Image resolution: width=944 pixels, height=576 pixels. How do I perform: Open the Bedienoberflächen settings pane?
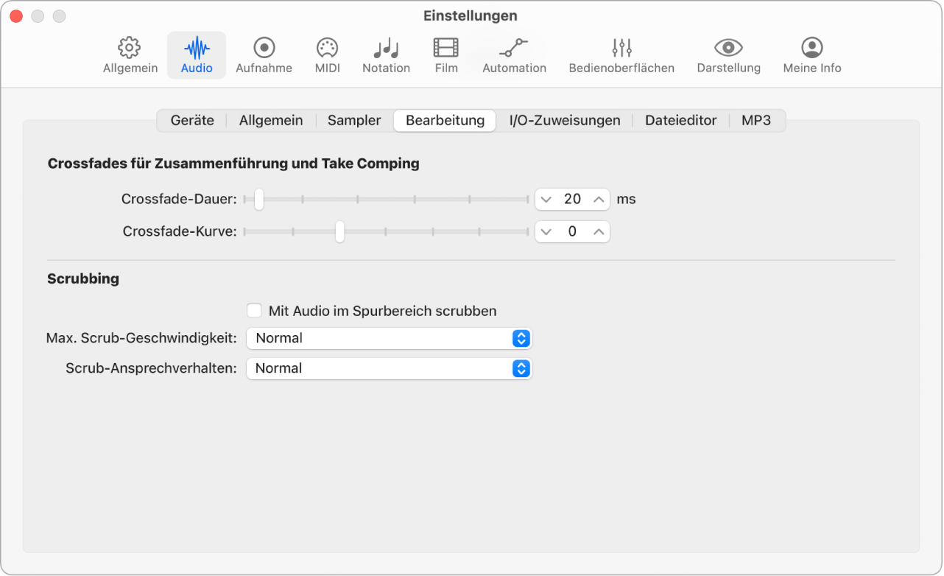[x=621, y=55]
